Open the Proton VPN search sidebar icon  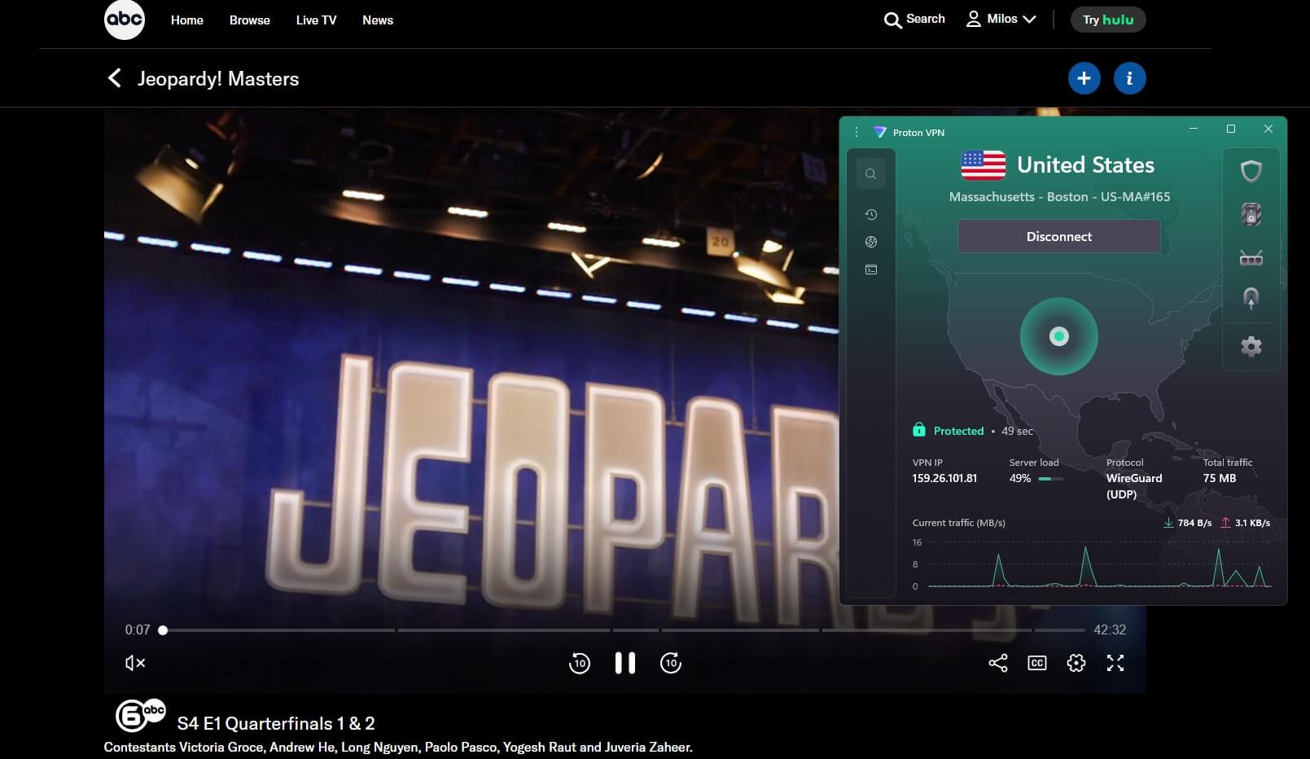[871, 173]
